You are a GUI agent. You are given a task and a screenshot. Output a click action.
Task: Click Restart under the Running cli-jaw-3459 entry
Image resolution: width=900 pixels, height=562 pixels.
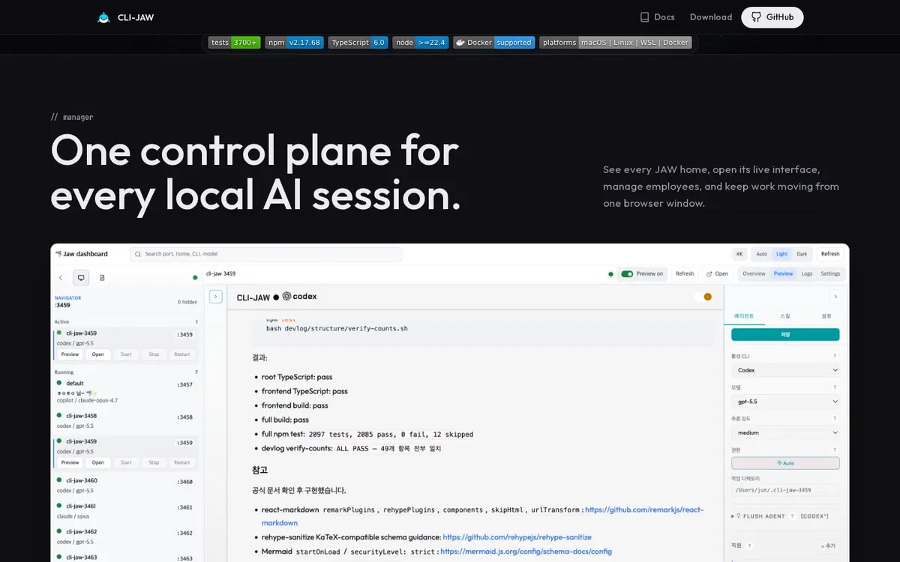click(x=182, y=462)
